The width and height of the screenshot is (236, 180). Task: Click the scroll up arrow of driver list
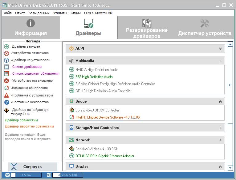pos(230,44)
